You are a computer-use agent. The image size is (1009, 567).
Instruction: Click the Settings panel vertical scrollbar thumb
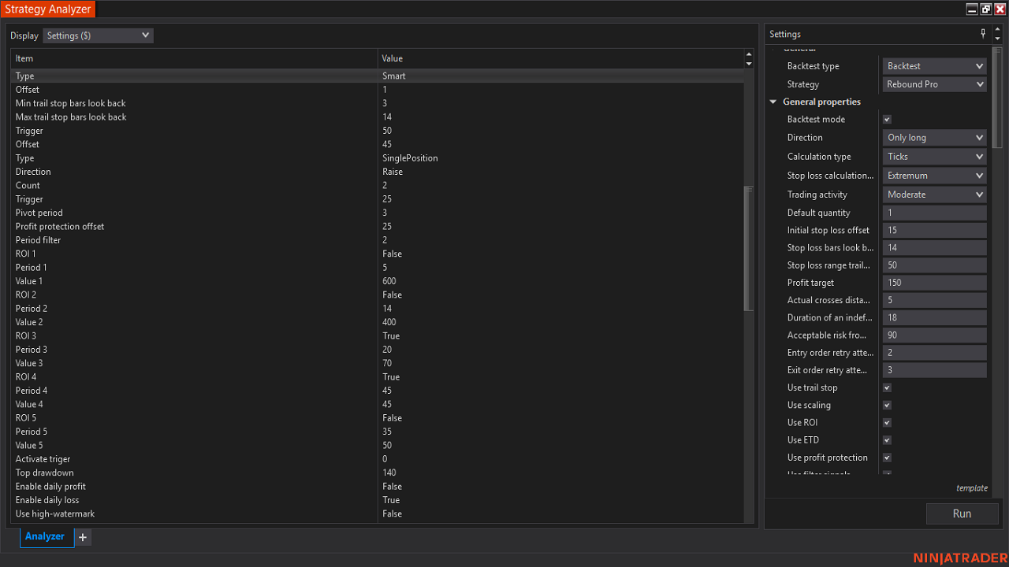tap(997, 97)
